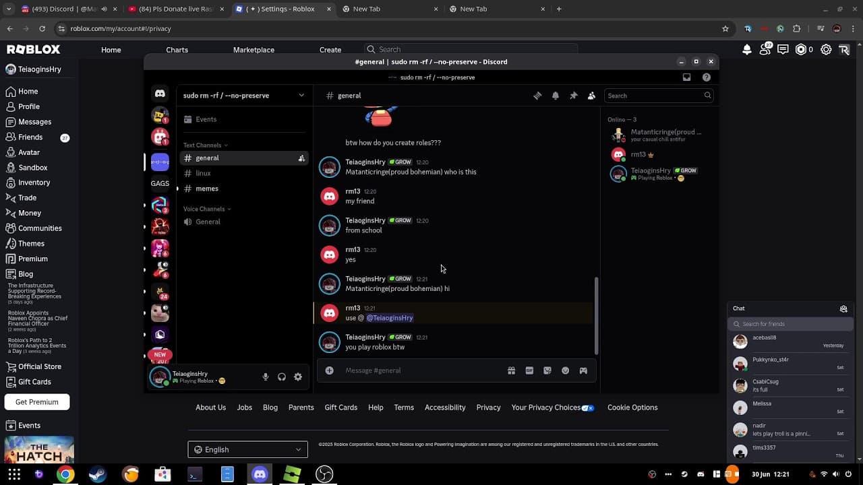Open the English language dropdown

[x=247, y=449]
